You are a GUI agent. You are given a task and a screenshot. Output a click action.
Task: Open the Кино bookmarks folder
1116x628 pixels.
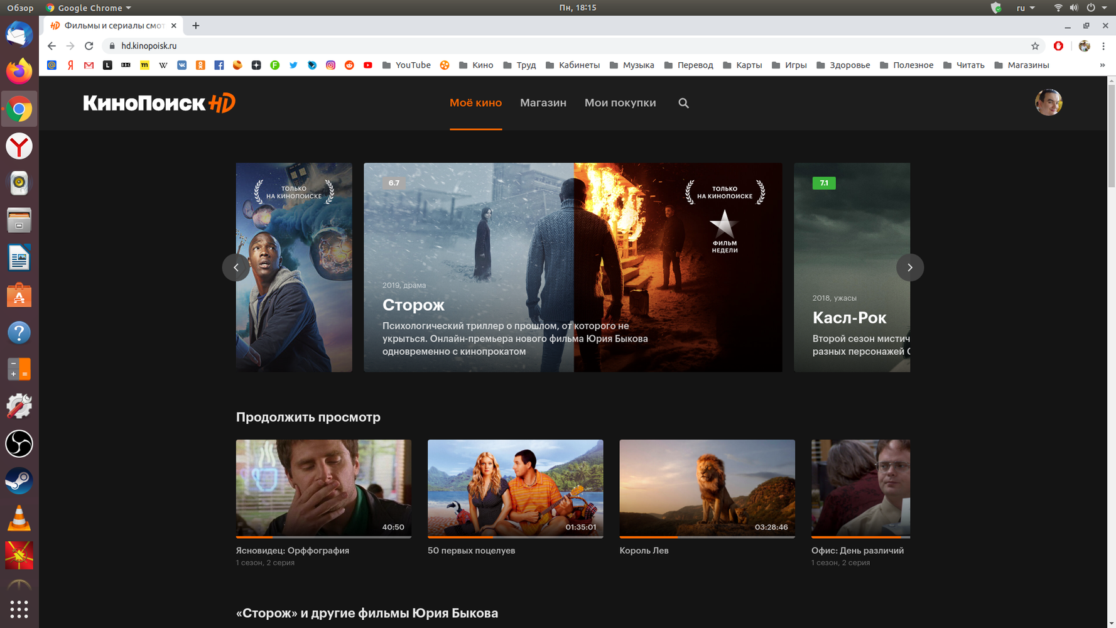tap(476, 65)
